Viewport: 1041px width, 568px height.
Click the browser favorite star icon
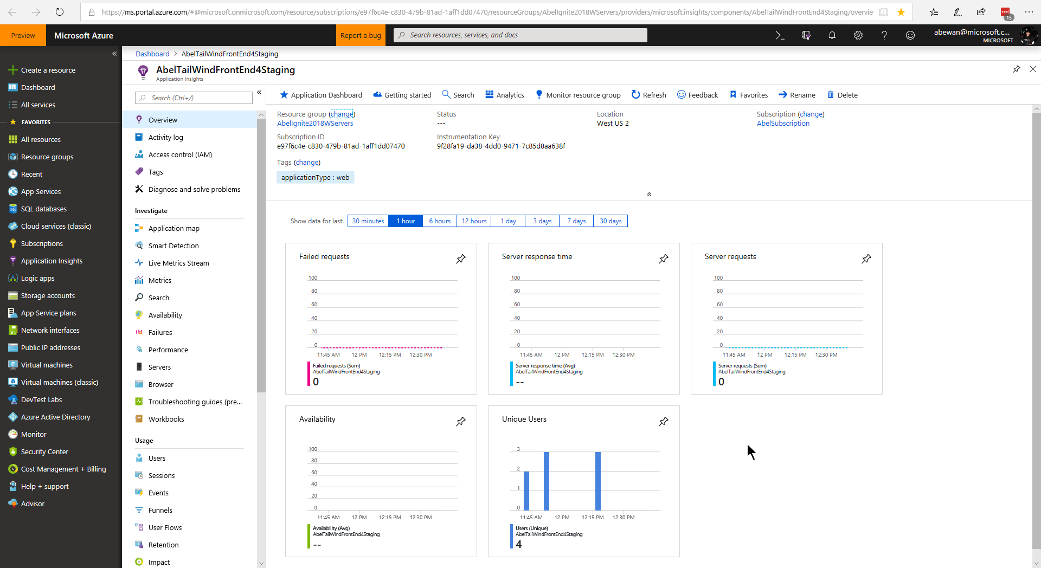point(901,12)
